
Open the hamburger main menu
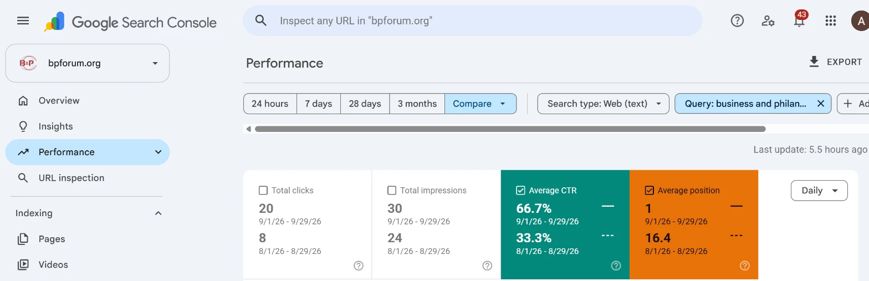[23, 21]
